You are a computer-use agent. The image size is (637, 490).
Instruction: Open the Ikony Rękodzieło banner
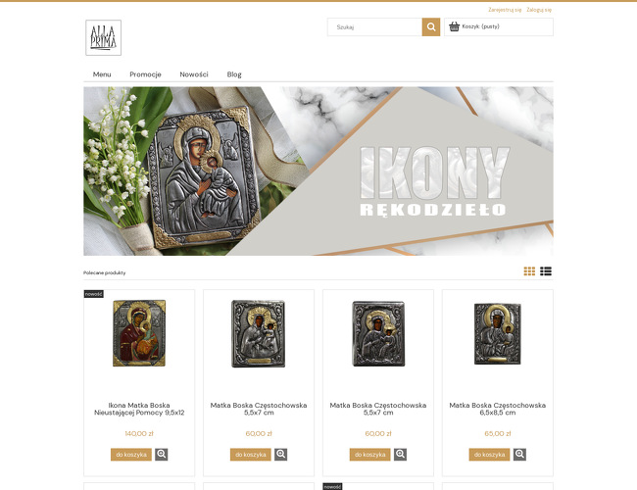pos(318,171)
